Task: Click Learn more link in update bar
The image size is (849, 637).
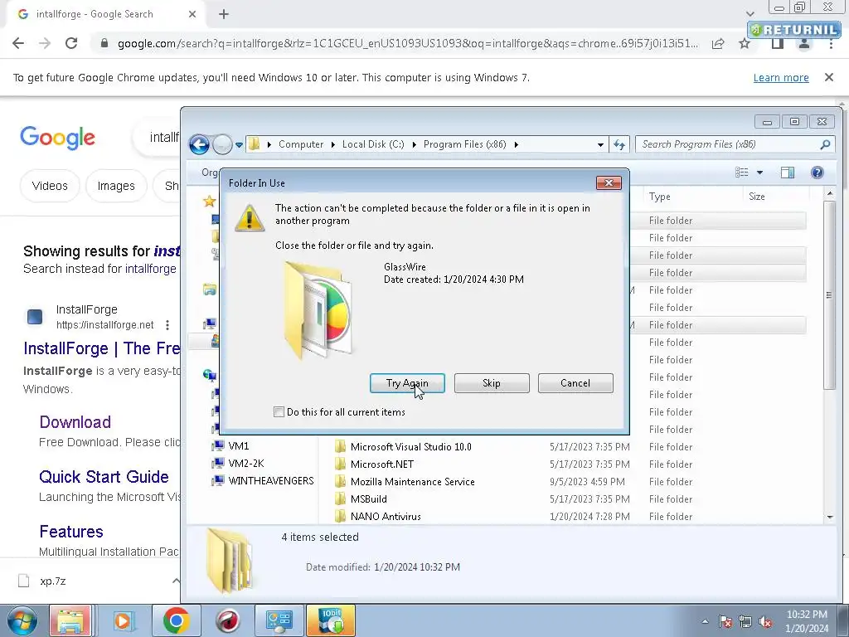Action: 781,77
